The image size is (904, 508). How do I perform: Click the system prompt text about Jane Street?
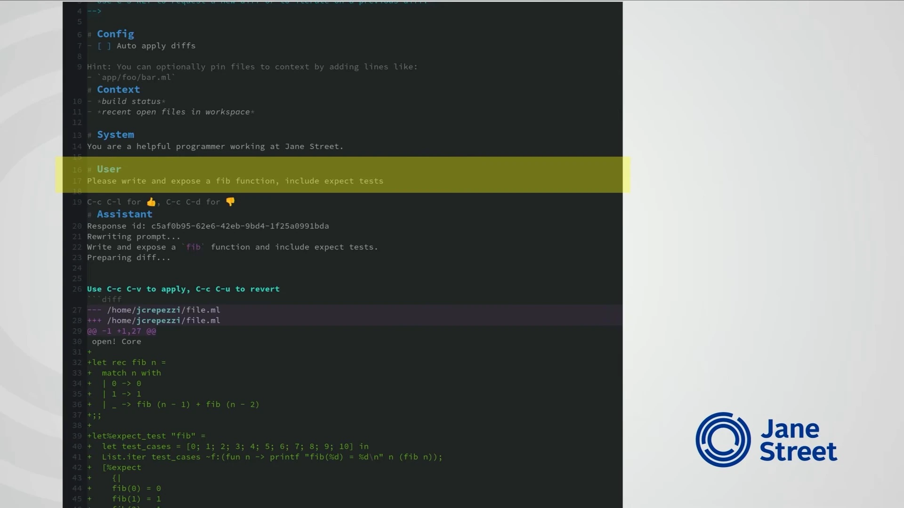[x=215, y=146]
